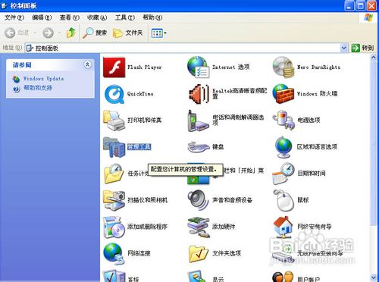Click the 帮助和支持 link
This screenshot has height=282, width=379.
point(38,88)
